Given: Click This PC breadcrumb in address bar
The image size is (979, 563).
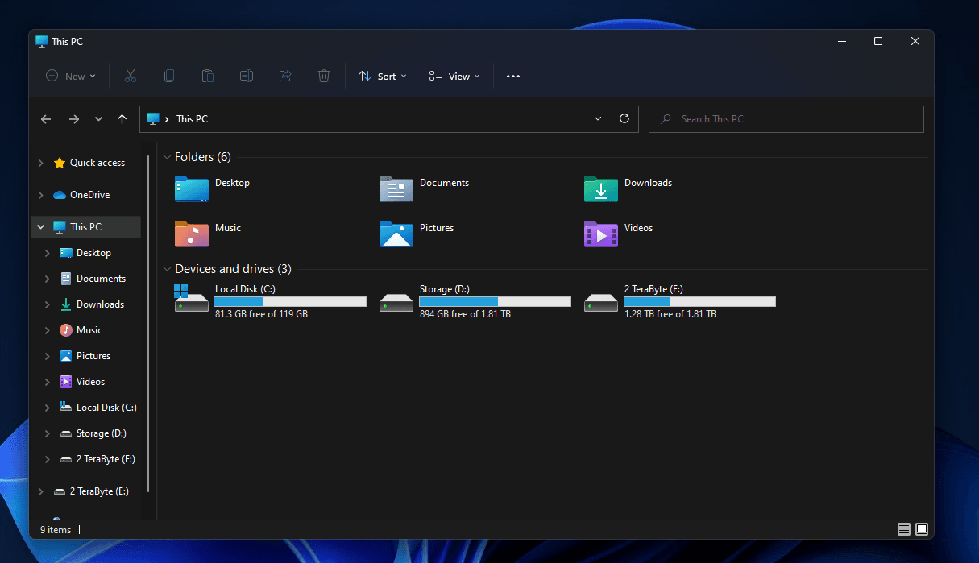Looking at the screenshot, I should click(192, 118).
